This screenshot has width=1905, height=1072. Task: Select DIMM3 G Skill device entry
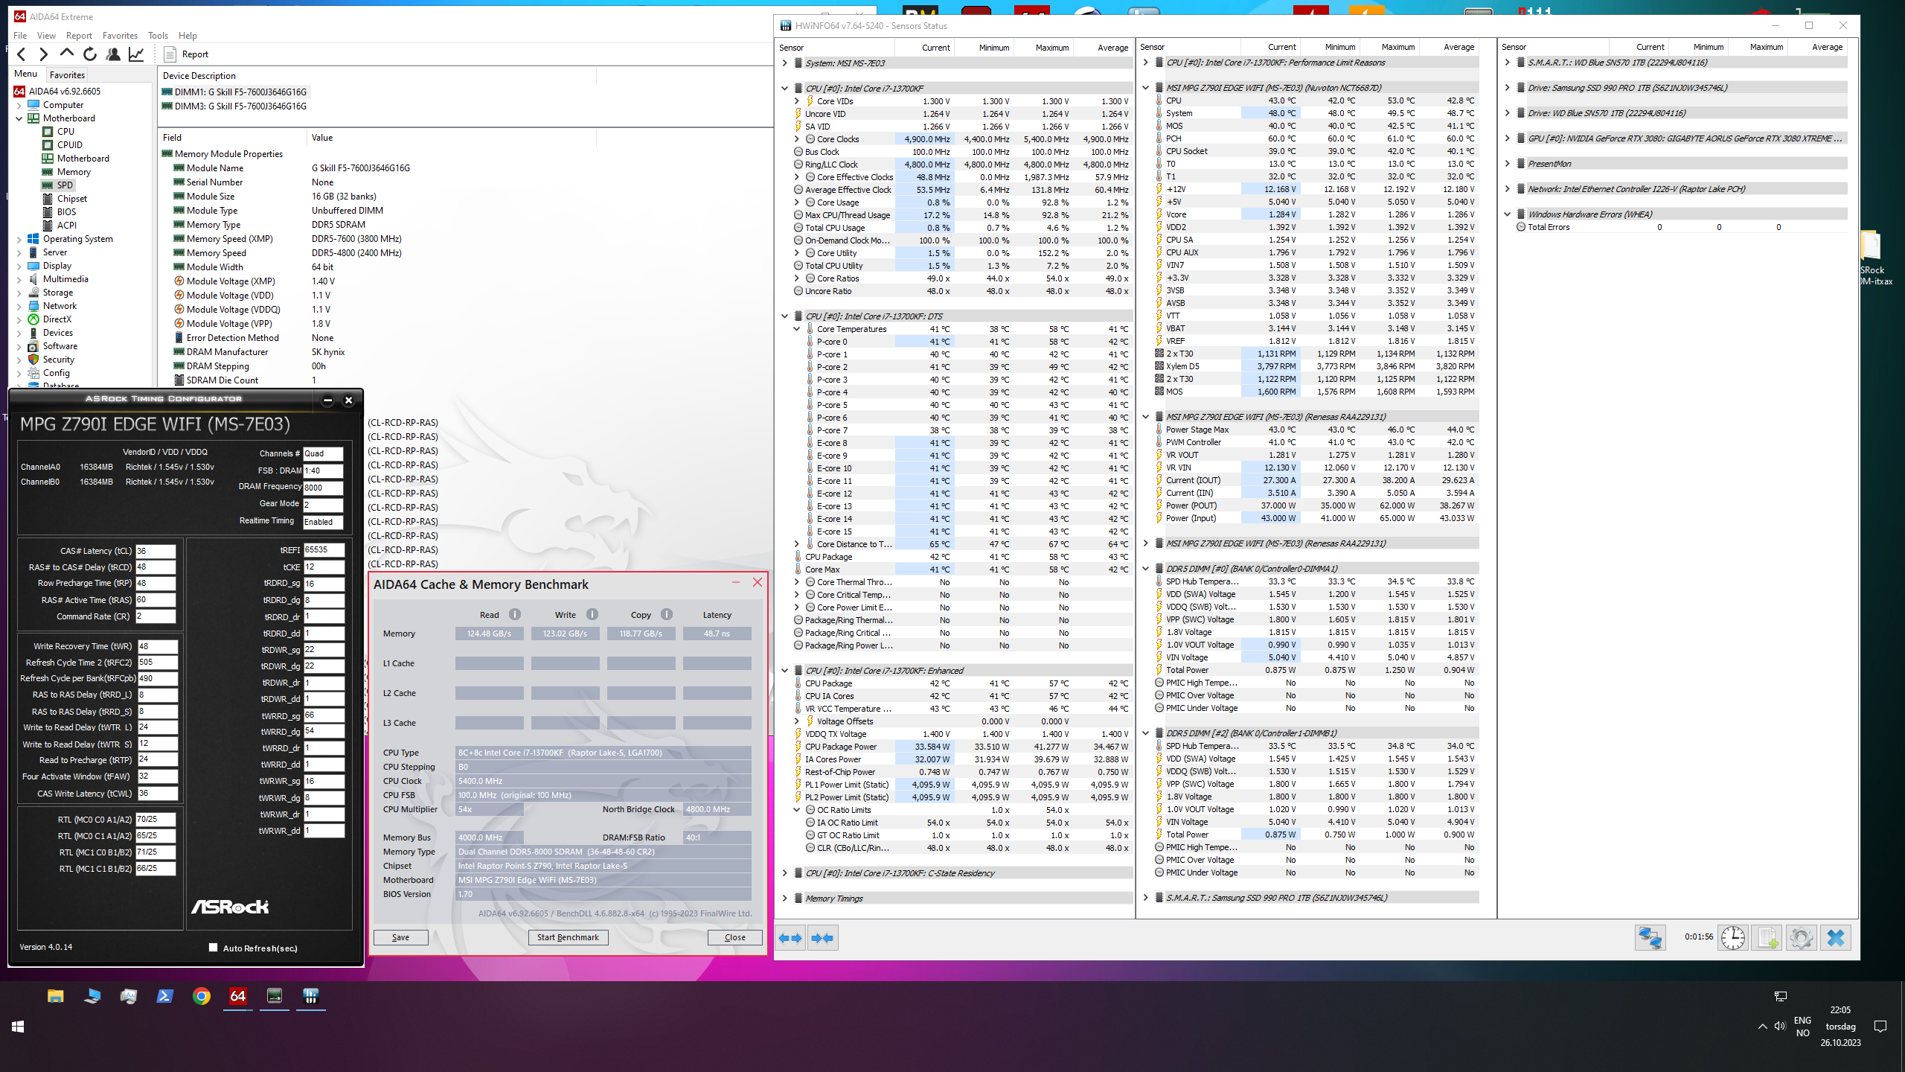(234, 106)
